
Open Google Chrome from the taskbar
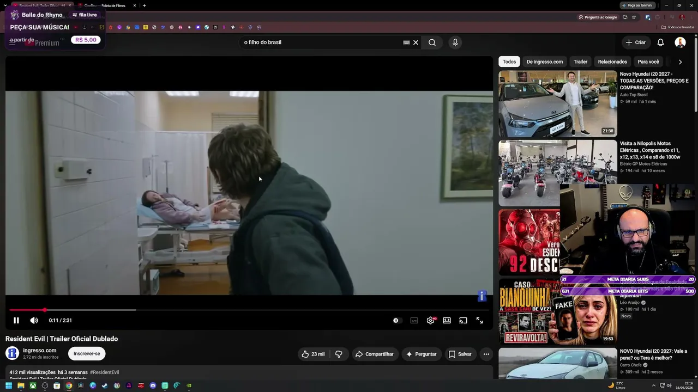click(x=69, y=385)
